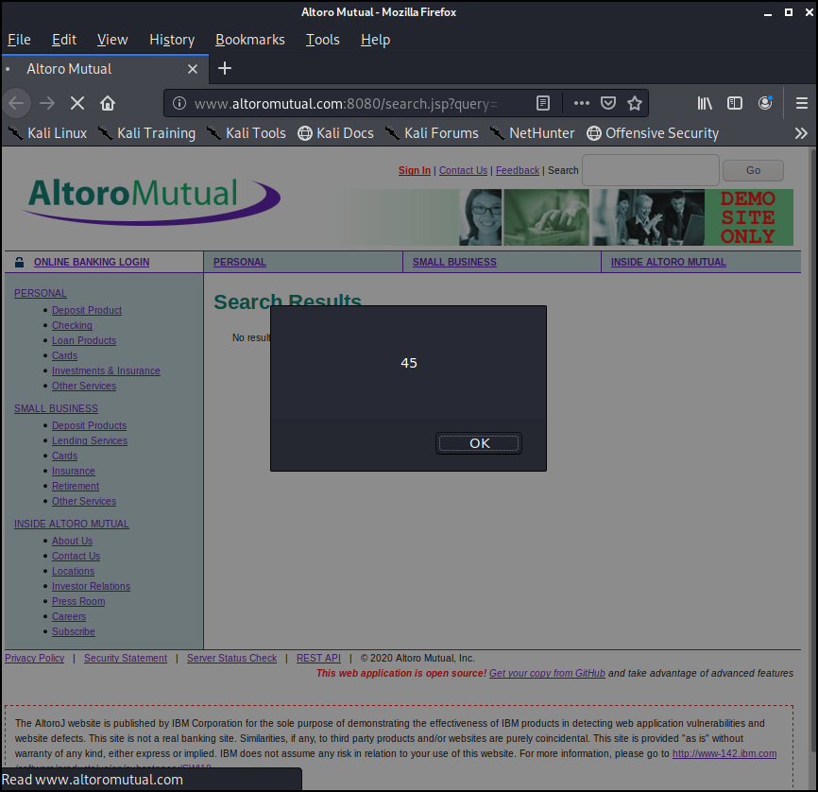Open Kali Docs bookmark
818x792 pixels.
[x=335, y=133]
